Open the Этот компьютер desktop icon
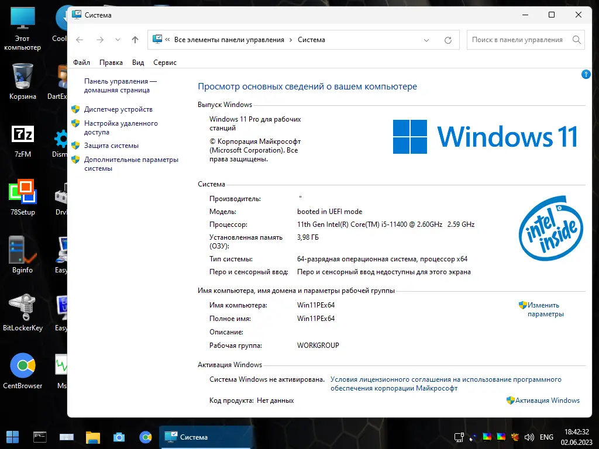This screenshot has height=449, width=599. [23, 29]
